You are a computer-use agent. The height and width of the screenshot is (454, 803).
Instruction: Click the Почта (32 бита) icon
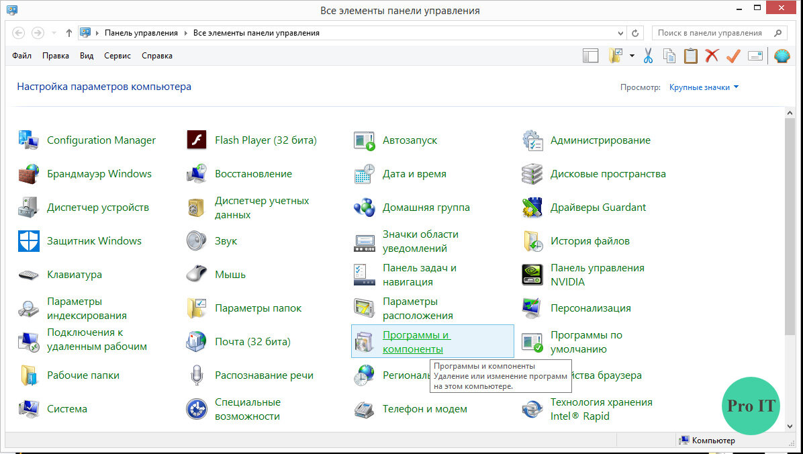point(196,342)
